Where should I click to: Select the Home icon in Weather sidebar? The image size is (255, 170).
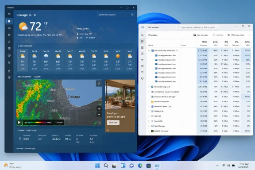pos(9,21)
